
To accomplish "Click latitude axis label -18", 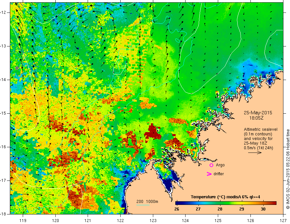I will pyautogui.click(x=3, y=214).
